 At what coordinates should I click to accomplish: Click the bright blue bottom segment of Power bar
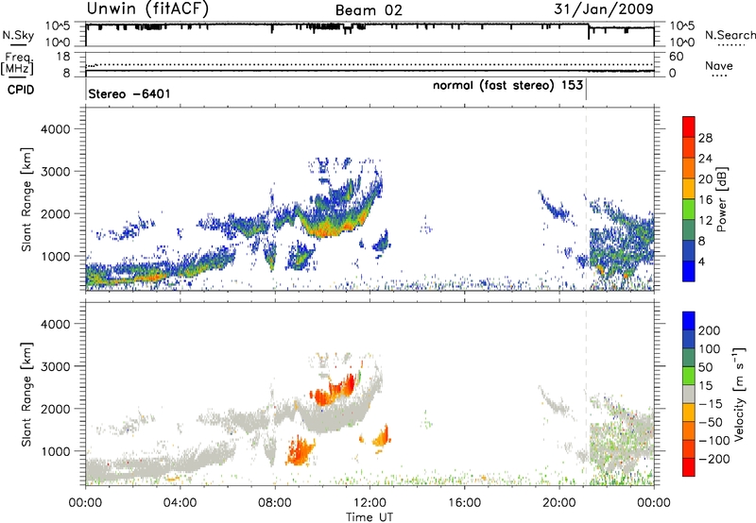coord(689,271)
